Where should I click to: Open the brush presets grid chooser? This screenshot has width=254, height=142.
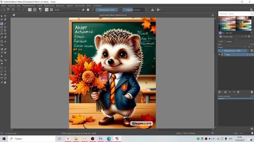51,10
